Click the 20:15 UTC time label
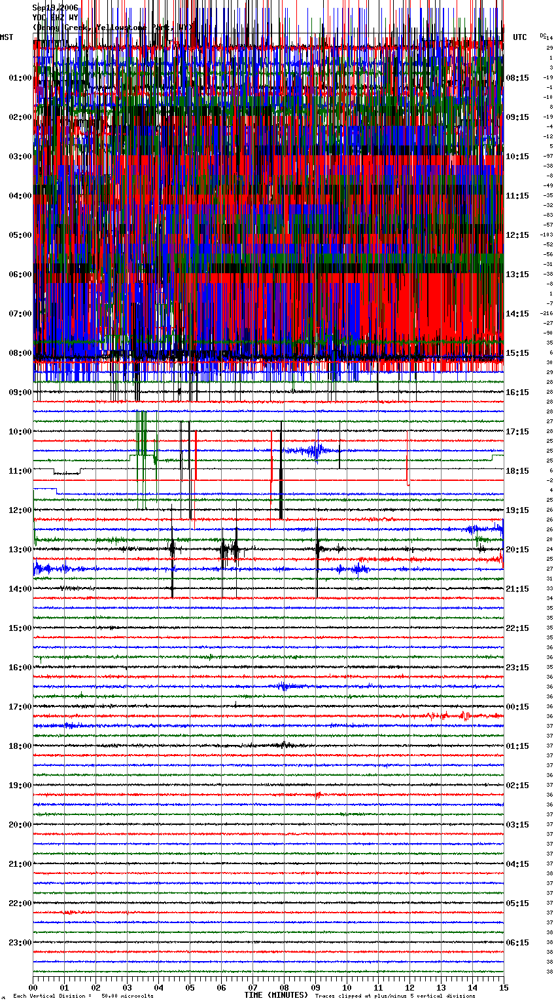The image size is (556, 1005). pyautogui.click(x=517, y=550)
